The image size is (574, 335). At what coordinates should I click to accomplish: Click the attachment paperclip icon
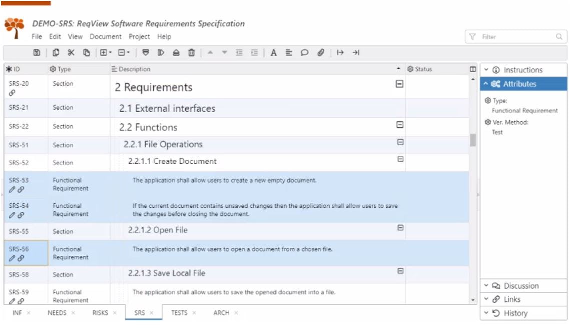(320, 52)
